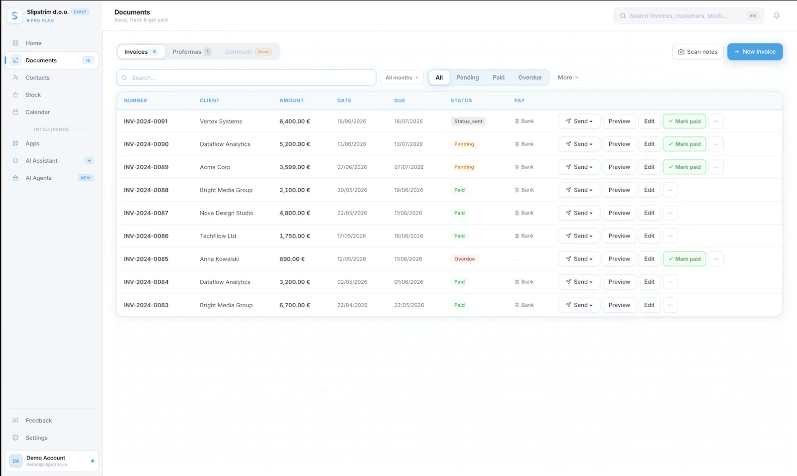Click the Overdue status badge of INV-2024-0085

(x=464, y=259)
